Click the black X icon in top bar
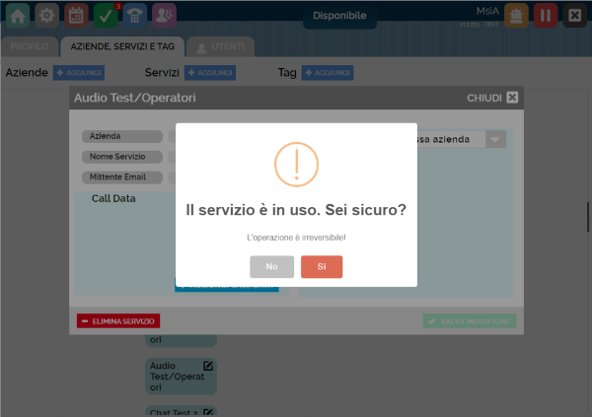The height and width of the screenshot is (417, 592). (574, 16)
